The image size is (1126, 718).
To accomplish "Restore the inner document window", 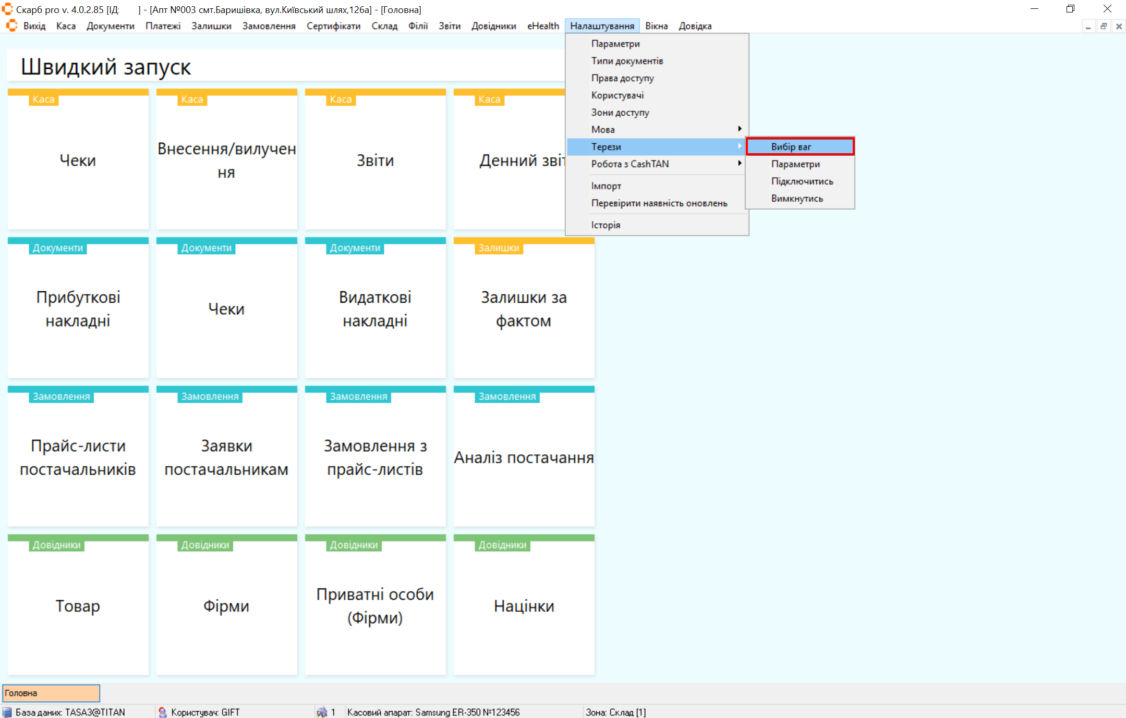I will pyautogui.click(x=1104, y=26).
